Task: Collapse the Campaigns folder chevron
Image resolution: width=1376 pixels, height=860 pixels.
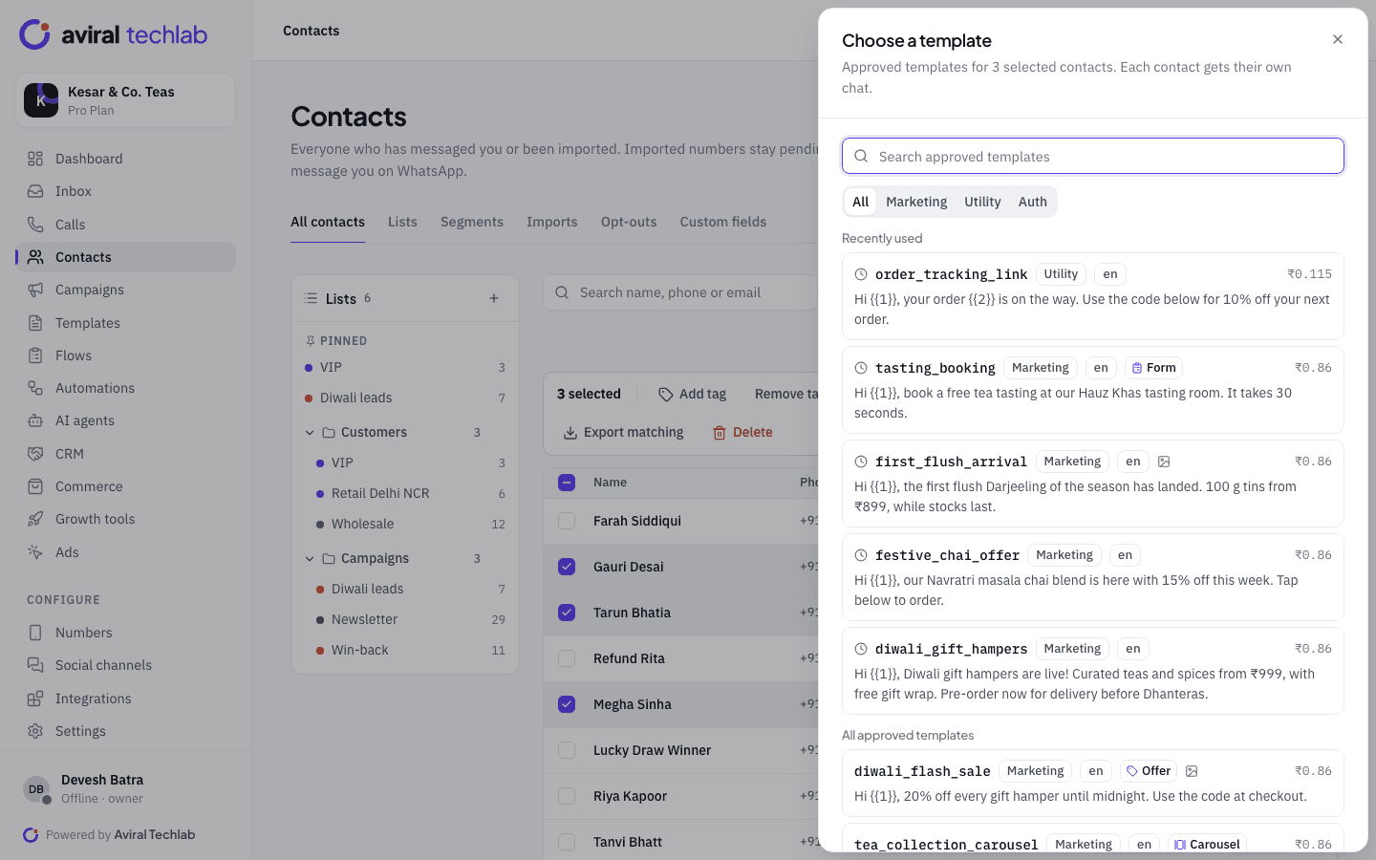Action: pyautogui.click(x=310, y=558)
